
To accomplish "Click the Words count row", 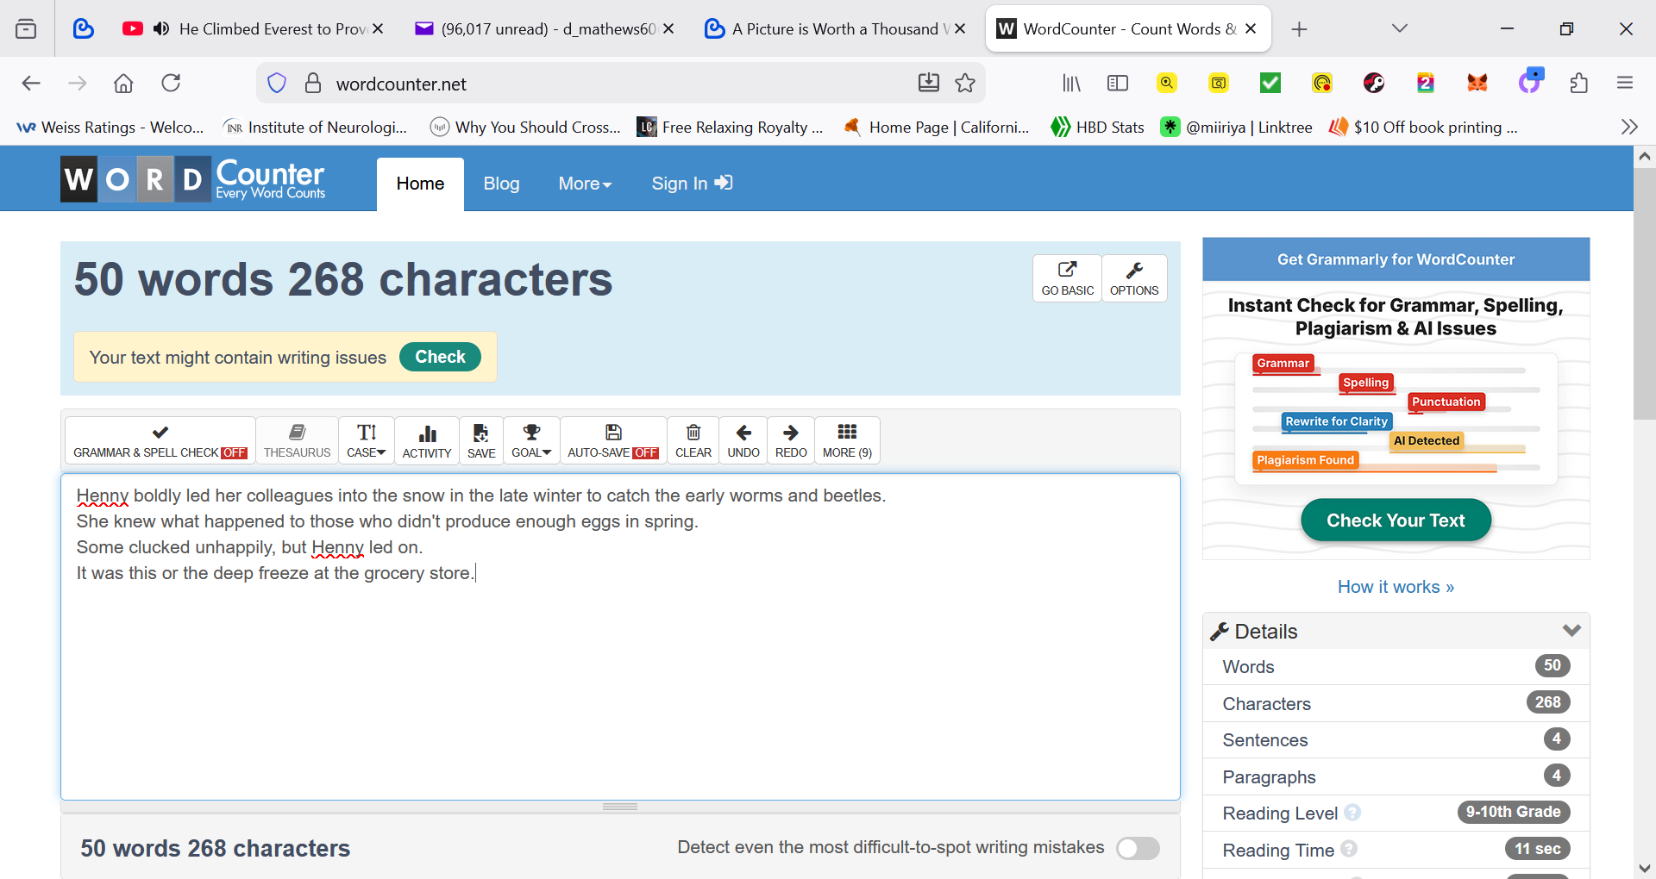I will [1396, 666].
